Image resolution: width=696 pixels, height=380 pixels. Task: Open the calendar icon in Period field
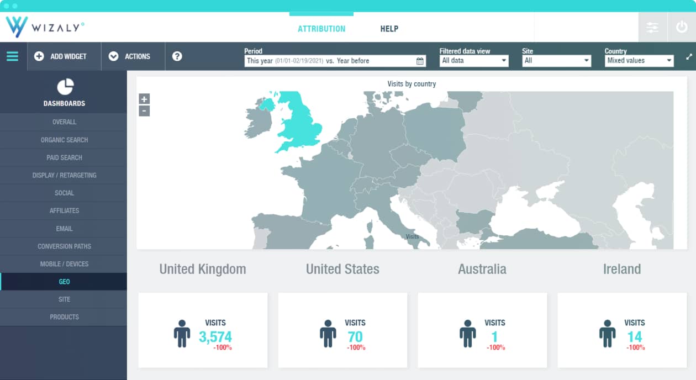(420, 61)
